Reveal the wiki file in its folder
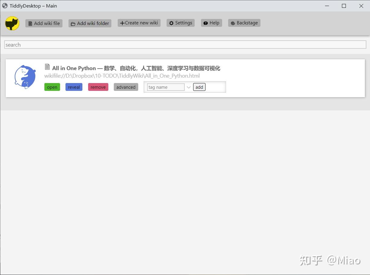 [x=74, y=87]
